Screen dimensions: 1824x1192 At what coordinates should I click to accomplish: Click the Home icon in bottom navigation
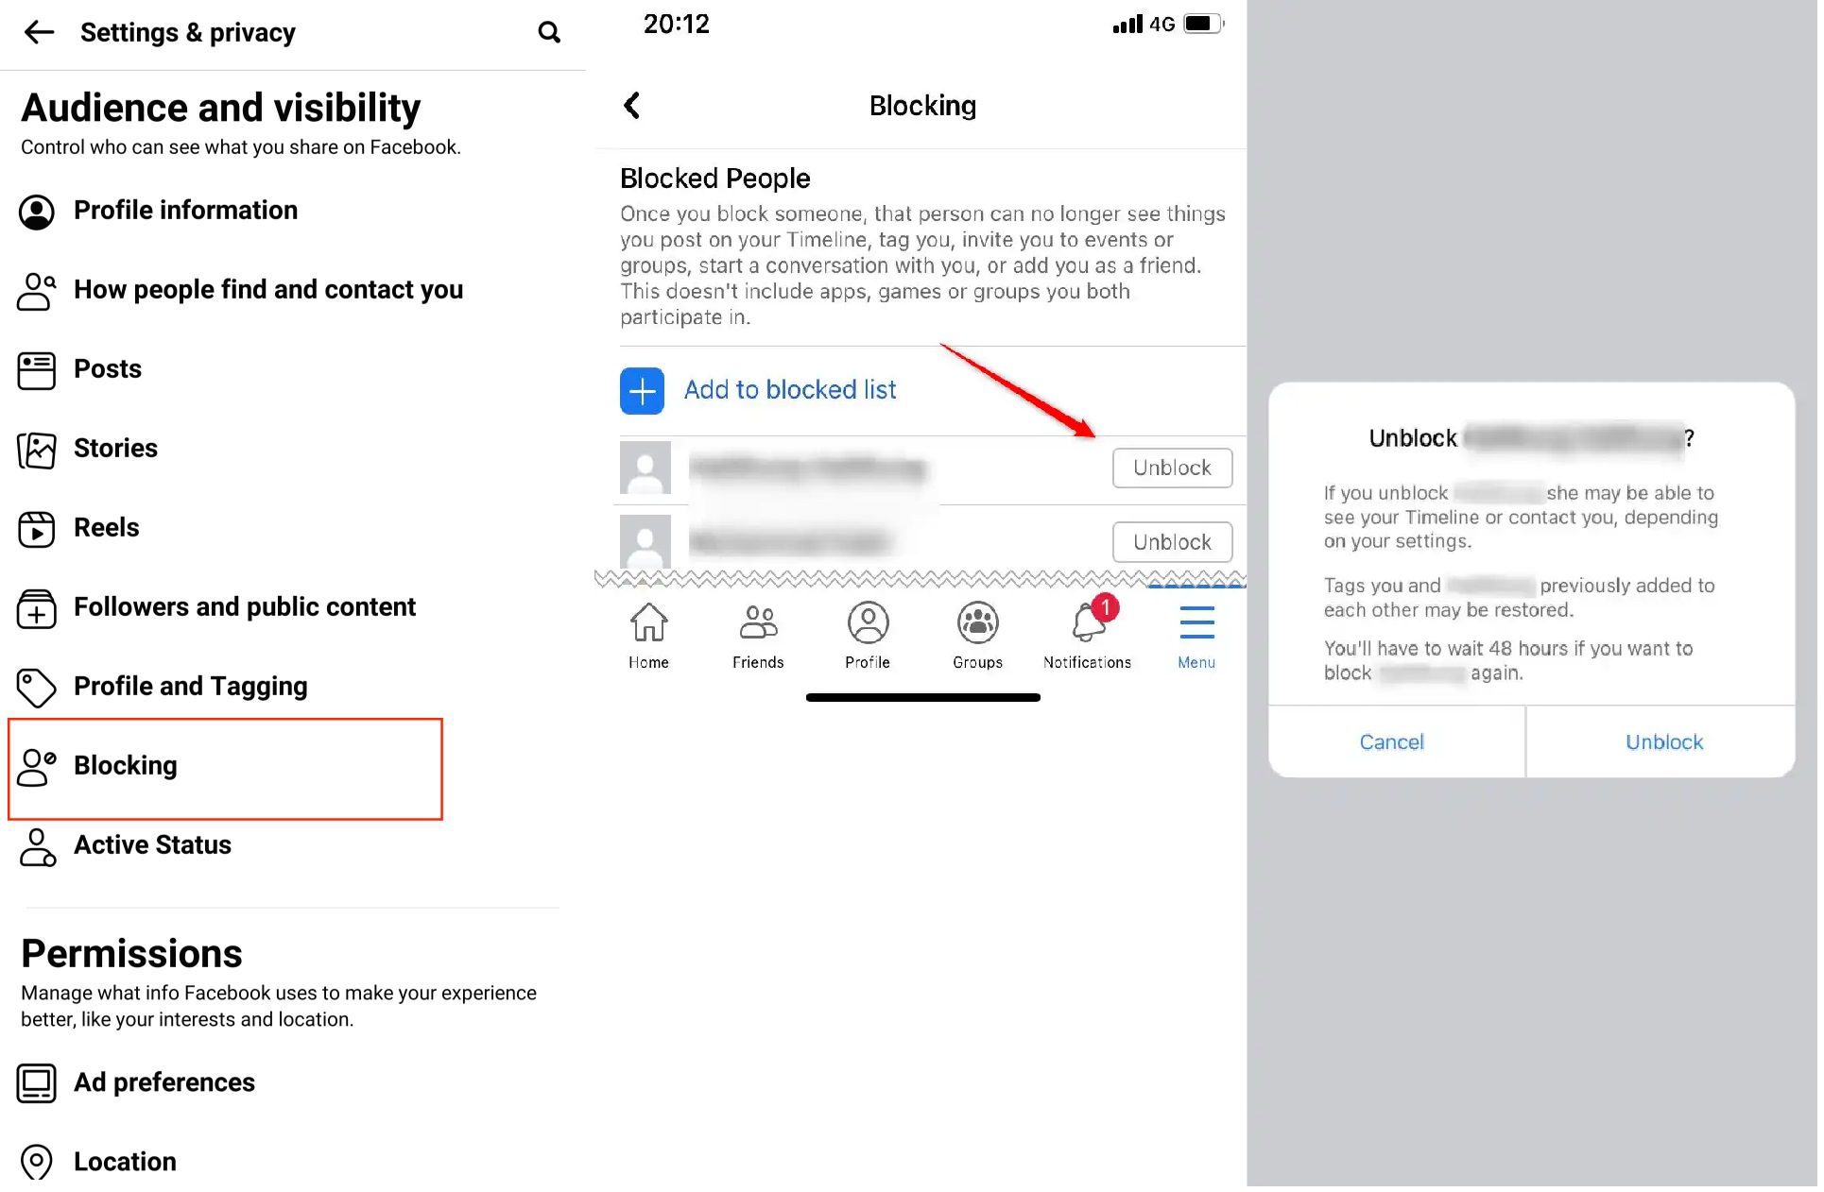(648, 626)
